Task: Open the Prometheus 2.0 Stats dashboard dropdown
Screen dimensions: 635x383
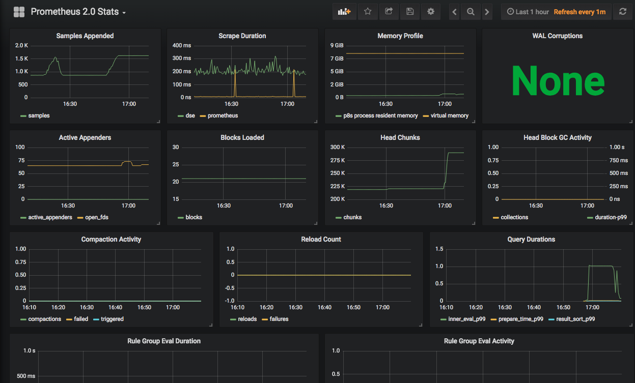Action: tap(78, 12)
